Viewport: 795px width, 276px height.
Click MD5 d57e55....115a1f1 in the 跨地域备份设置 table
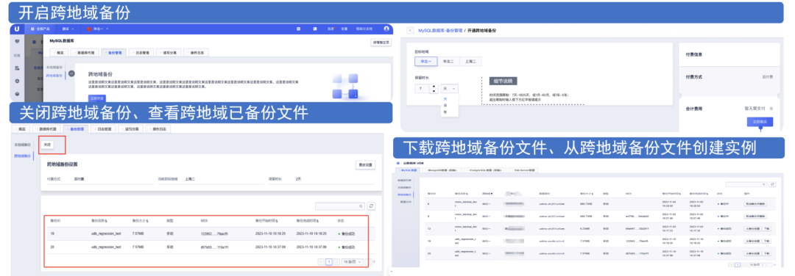click(x=214, y=247)
